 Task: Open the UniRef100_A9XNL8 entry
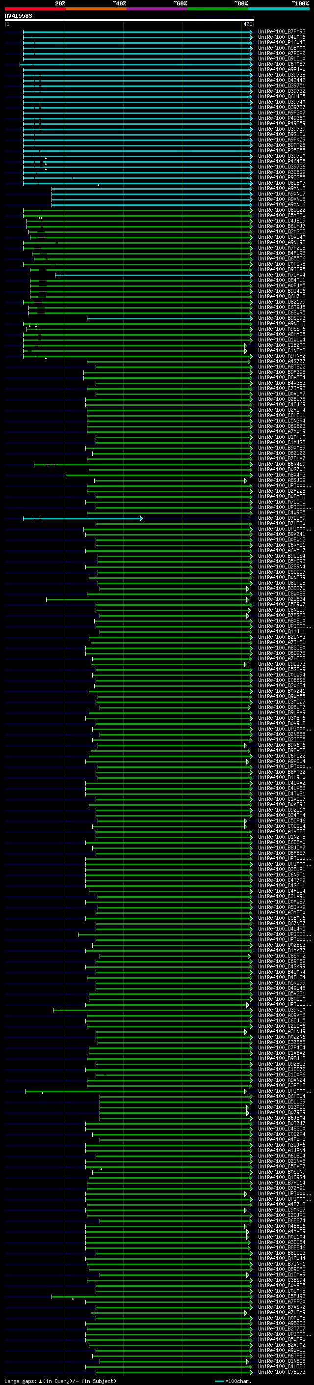[281, 188]
